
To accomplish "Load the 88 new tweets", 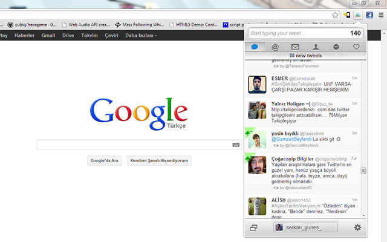I will pos(305,56).
